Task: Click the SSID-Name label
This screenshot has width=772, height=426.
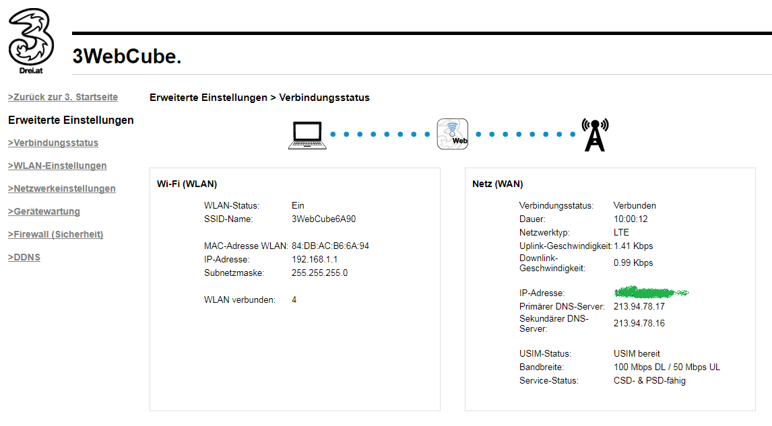Action: tap(228, 219)
